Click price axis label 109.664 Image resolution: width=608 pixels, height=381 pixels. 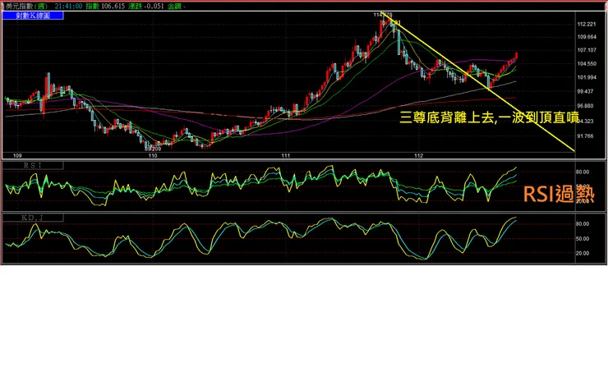[587, 37]
